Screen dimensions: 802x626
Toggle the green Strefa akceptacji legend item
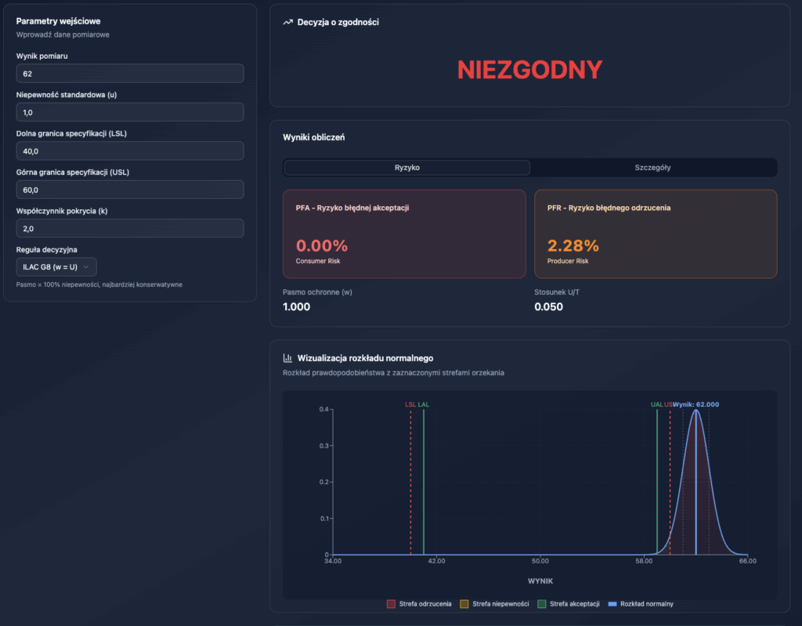(569, 604)
